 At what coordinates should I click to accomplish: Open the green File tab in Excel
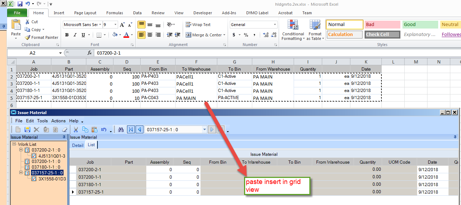(x=17, y=13)
